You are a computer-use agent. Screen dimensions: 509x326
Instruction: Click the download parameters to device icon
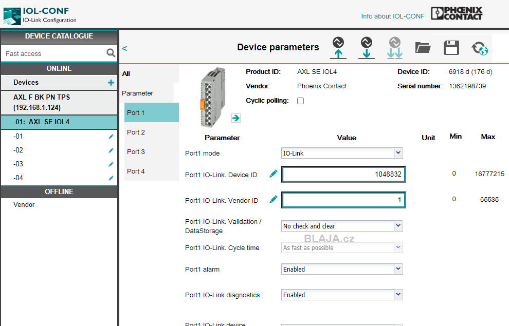point(367,48)
